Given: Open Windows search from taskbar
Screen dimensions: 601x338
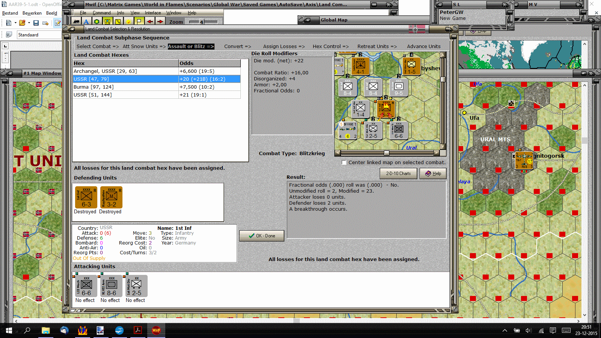Looking at the screenshot, I should [x=27, y=330].
